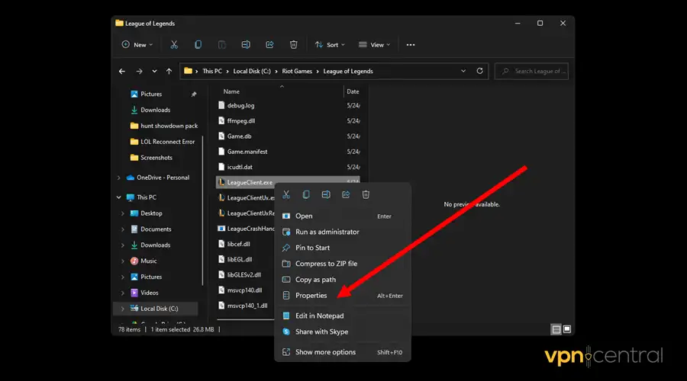Collapse the This PC tree node

pos(119,197)
